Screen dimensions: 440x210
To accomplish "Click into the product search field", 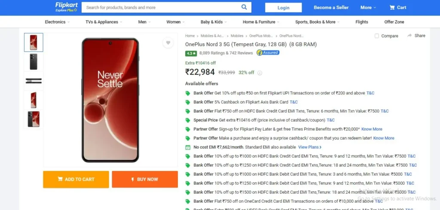I will pos(162,8).
